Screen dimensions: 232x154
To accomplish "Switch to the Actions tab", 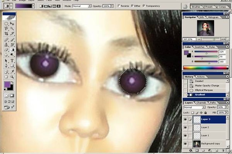I will pos(201,77).
